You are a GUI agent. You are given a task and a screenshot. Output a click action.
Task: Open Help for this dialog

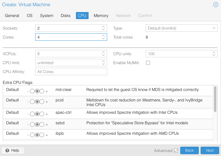13,150
